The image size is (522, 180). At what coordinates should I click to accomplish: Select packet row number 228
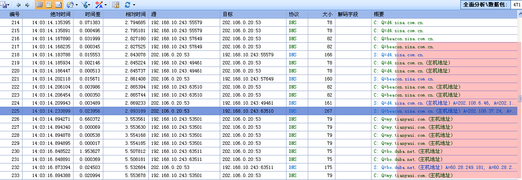[258, 135]
